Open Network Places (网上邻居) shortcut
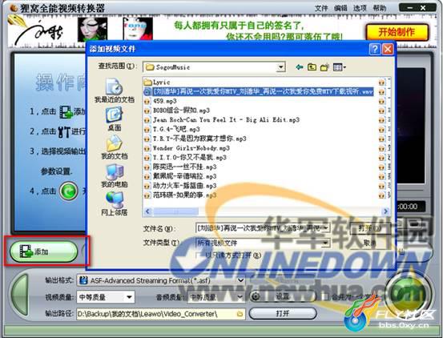Image resolution: width=443 pixels, height=338 pixels. pos(115,203)
